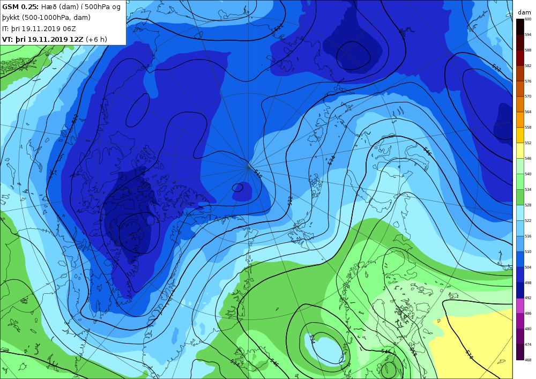Image resolution: width=536 pixels, height=379 pixels.
Task: Pick the navy swatch between 498 and 492
Action: click(x=520, y=291)
